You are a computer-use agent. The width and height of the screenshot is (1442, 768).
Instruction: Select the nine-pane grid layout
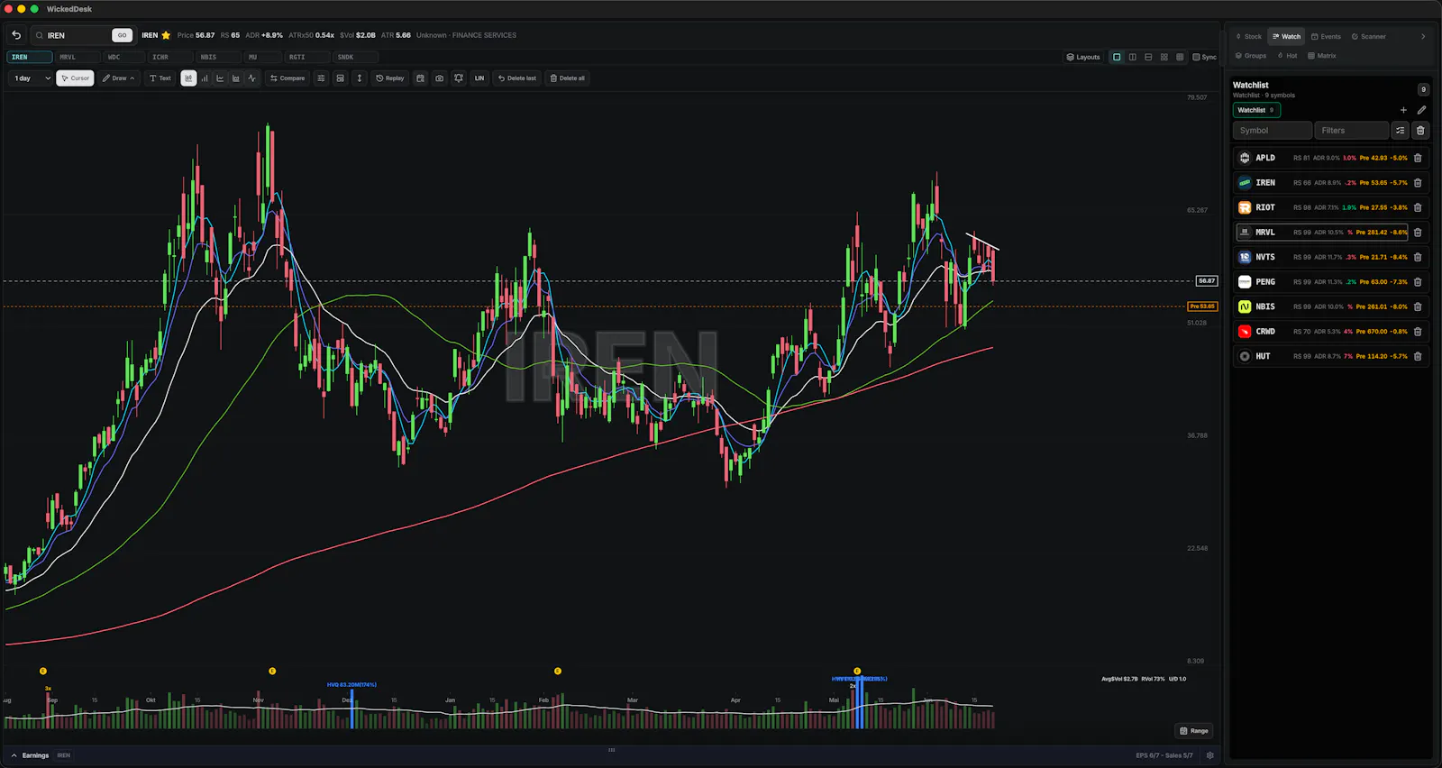pyautogui.click(x=1180, y=57)
